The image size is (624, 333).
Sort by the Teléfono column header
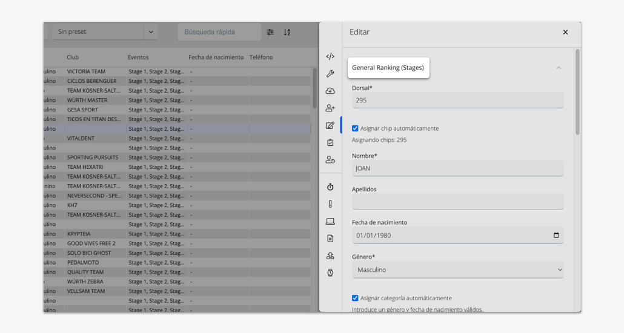[x=261, y=58]
